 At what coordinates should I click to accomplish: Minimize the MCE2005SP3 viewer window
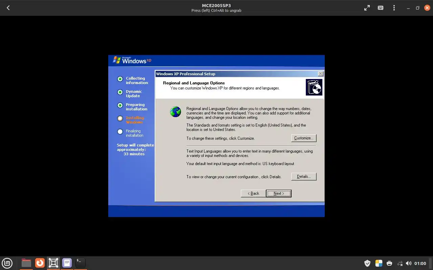click(409, 8)
